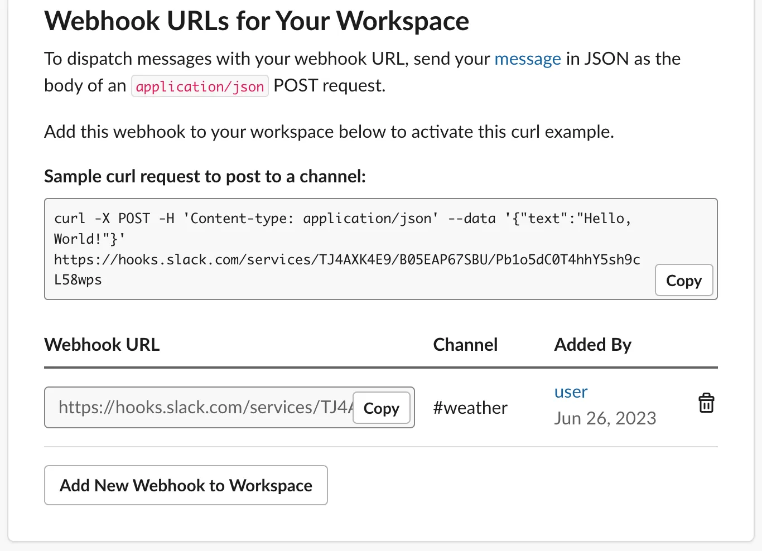The height and width of the screenshot is (551, 762).
Task: Open the message documentation link
Action: click(x=528, y=59)
